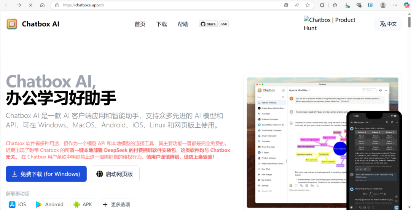Stop page loading with the X button
Image resolution: width=411 pixels, height=210 pixels.
tap(30, 5)
